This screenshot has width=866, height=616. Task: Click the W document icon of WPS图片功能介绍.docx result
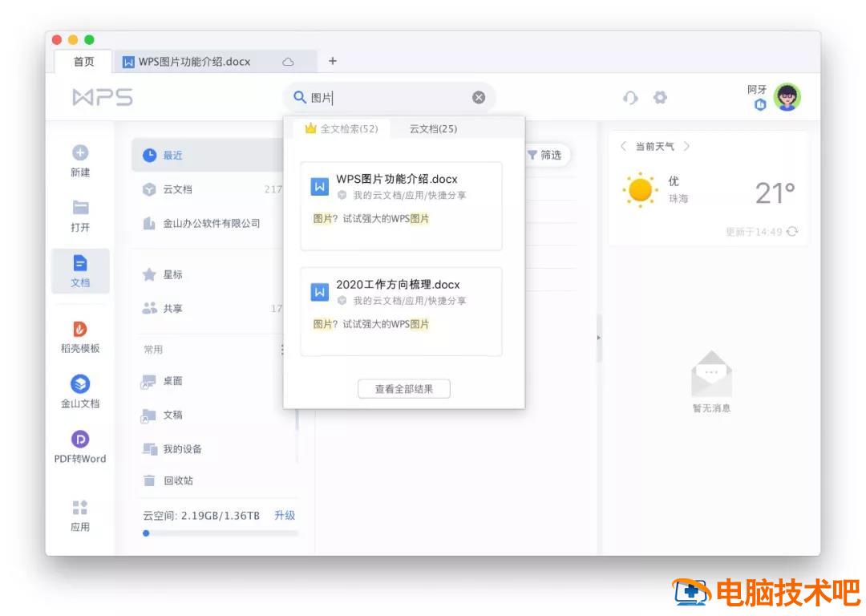point(319,187)
